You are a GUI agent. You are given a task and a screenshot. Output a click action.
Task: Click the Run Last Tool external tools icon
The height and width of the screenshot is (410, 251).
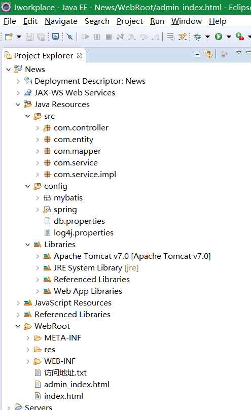tap(240, 37)
